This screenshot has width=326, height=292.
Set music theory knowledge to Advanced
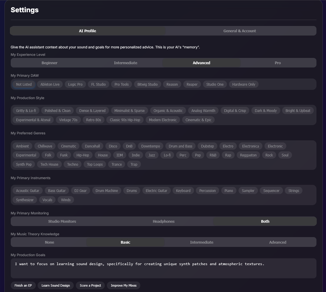(x=278, y=242)
